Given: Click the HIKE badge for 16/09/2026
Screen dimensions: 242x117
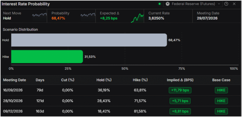Looking at the screenshot, I should (221, 90).
